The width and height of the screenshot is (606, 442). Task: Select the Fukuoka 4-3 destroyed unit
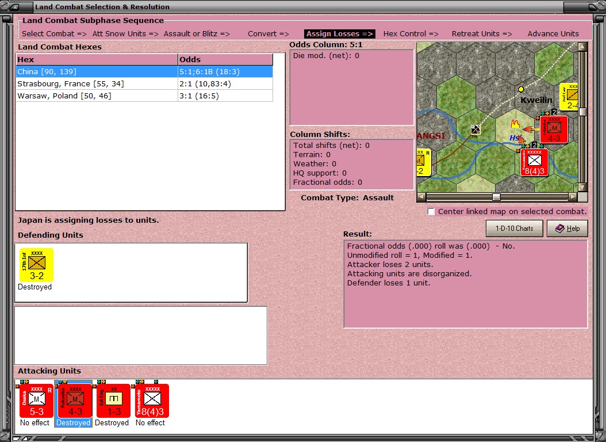click(x=75, y=401)
